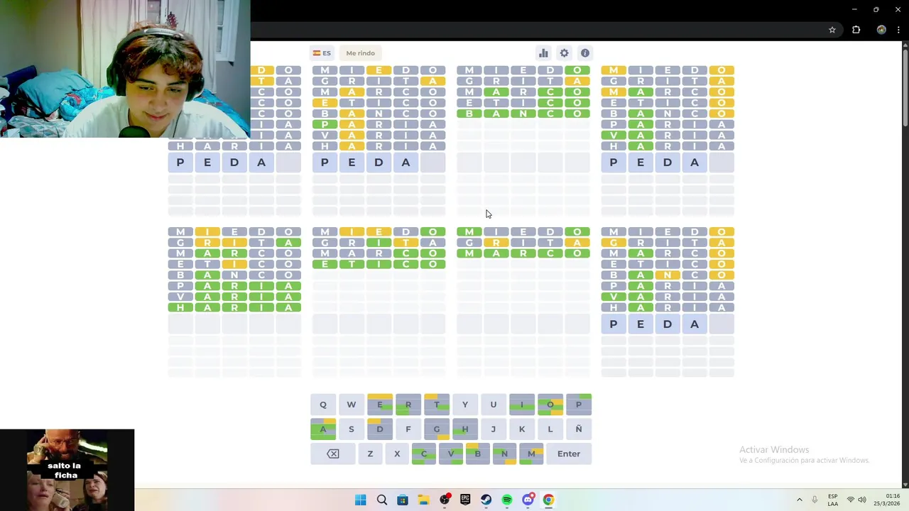Tap the L key on the game keyboard
This screenshot has width=909, height=511.
click(x=550, y=429)
